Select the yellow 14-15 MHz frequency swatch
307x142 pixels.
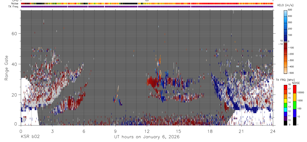point(285,100)
